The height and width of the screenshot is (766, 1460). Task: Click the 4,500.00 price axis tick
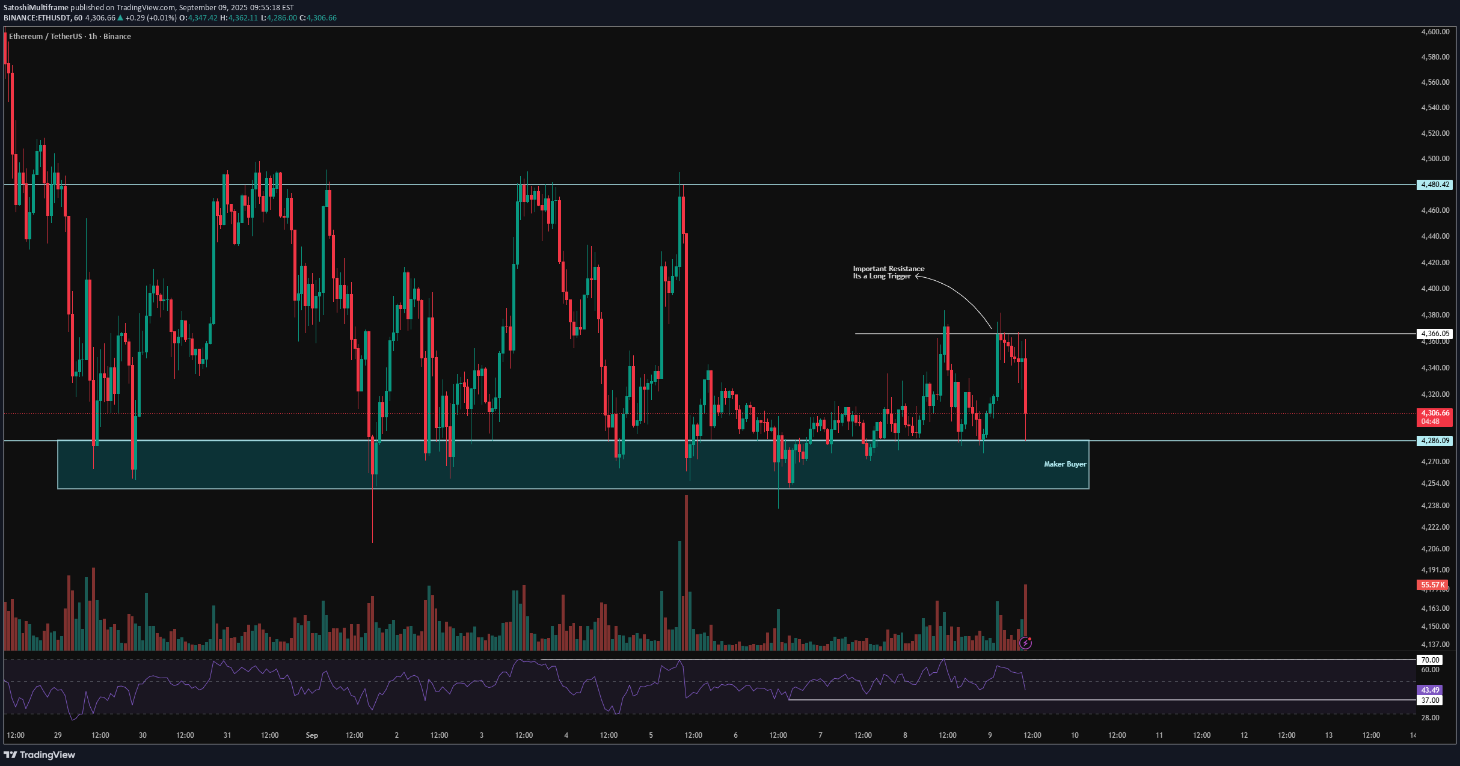1434,159
